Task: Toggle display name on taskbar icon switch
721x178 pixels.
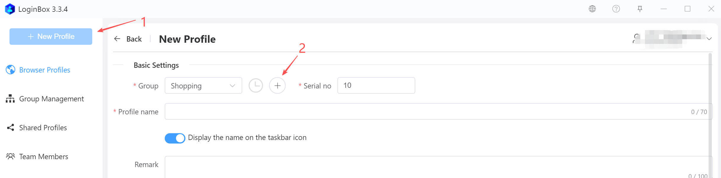Action: [x=175, y=138]
